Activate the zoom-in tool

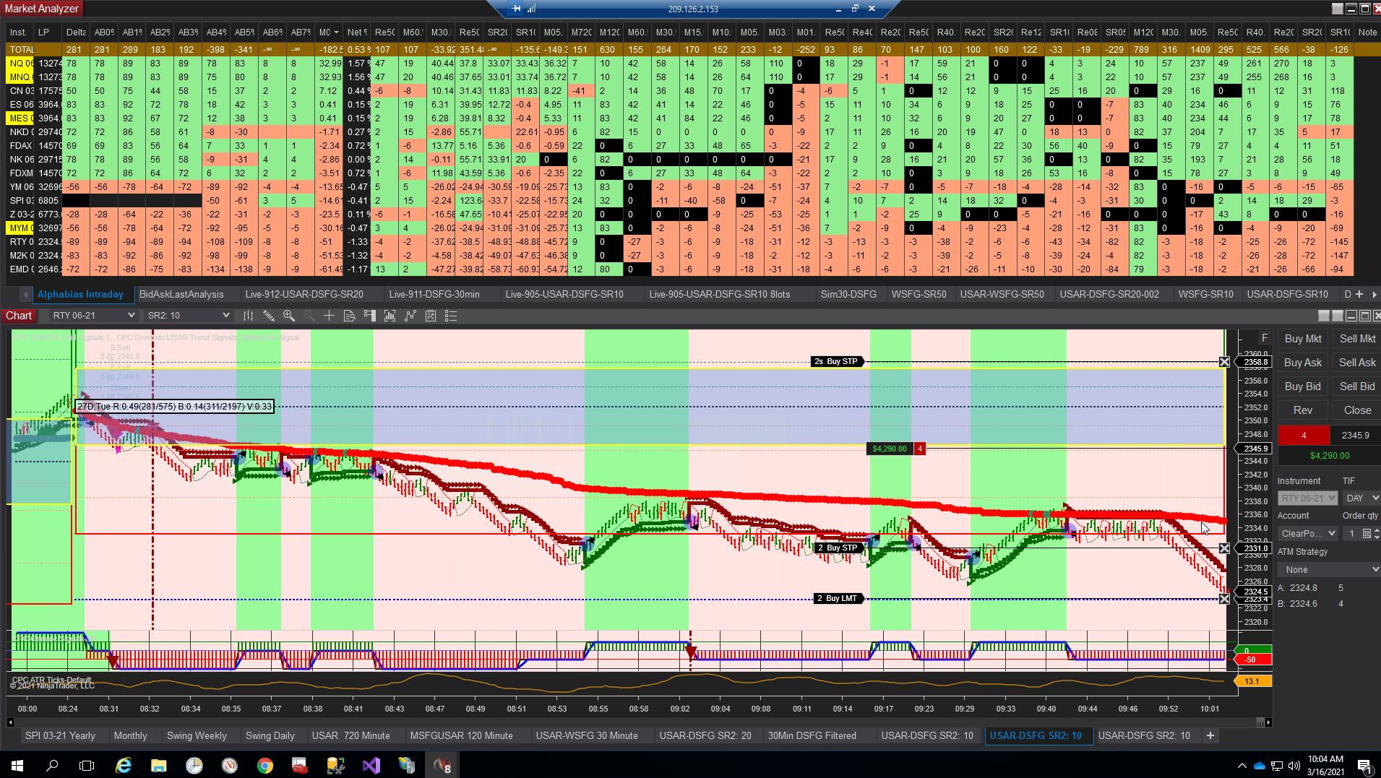[x=288, y=316]
